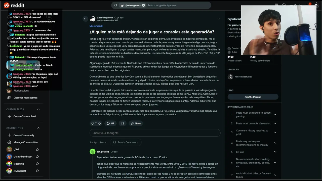Click the Public globe icon
The width and height of the screenshot is (322, 181).
(x=229, y=52)
